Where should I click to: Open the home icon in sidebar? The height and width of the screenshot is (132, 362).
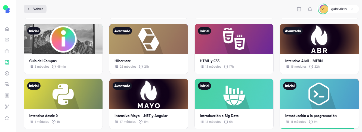tap(7, 29)
